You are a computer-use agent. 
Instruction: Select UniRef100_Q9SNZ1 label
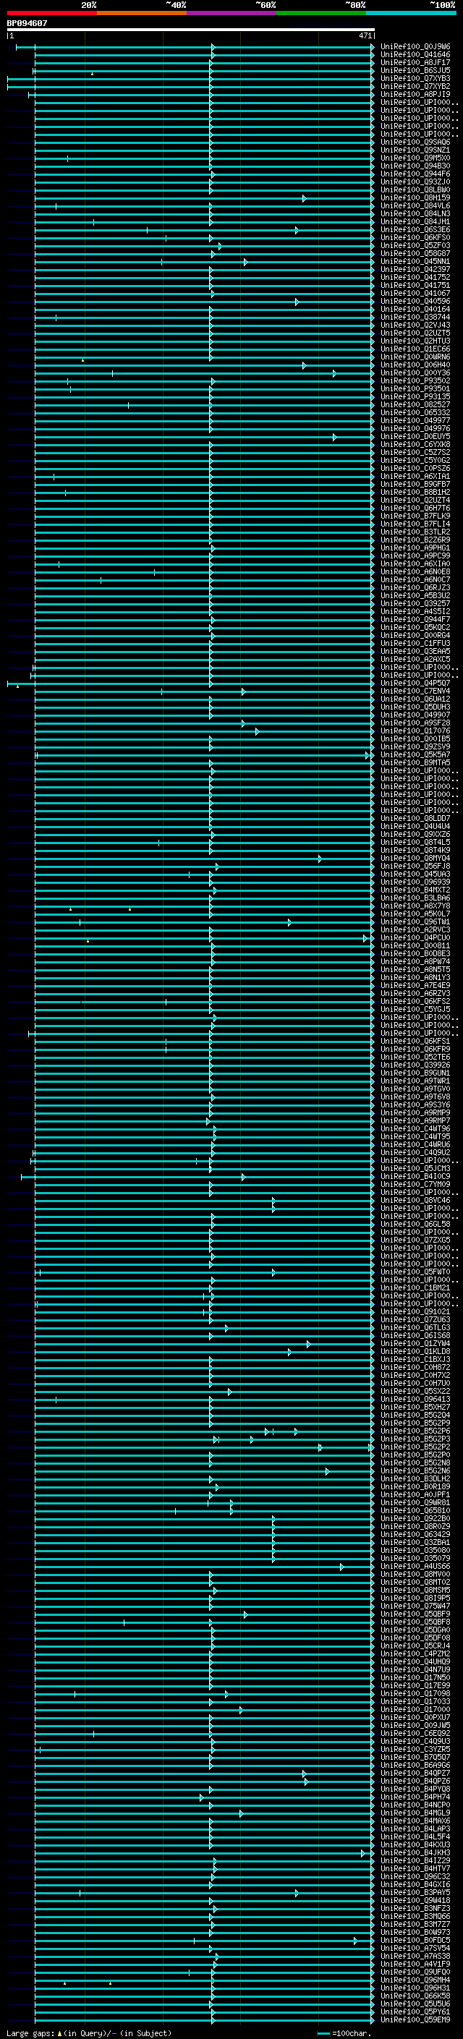(415, 150)
